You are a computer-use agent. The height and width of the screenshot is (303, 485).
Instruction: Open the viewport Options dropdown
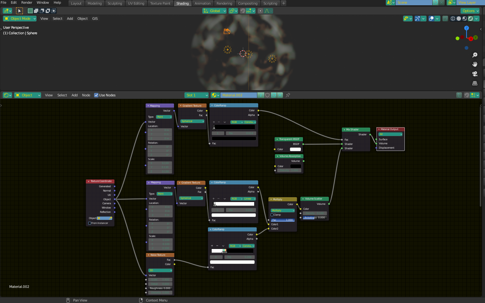coord(470,11)
